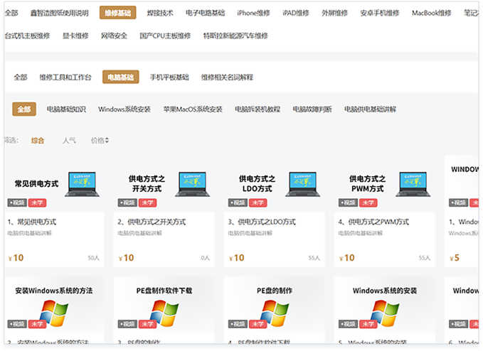Click the 视频 badge on 开关方式 card
Viewport: 483px width, 351px height.
pyautogui.click(x=127, y=202)
